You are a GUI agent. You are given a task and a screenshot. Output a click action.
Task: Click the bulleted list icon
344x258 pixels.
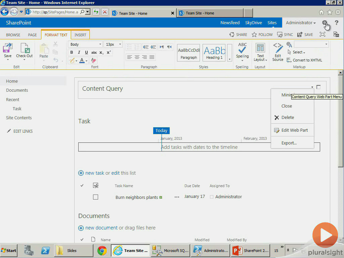pyautogui.click(x=129, y=47)
